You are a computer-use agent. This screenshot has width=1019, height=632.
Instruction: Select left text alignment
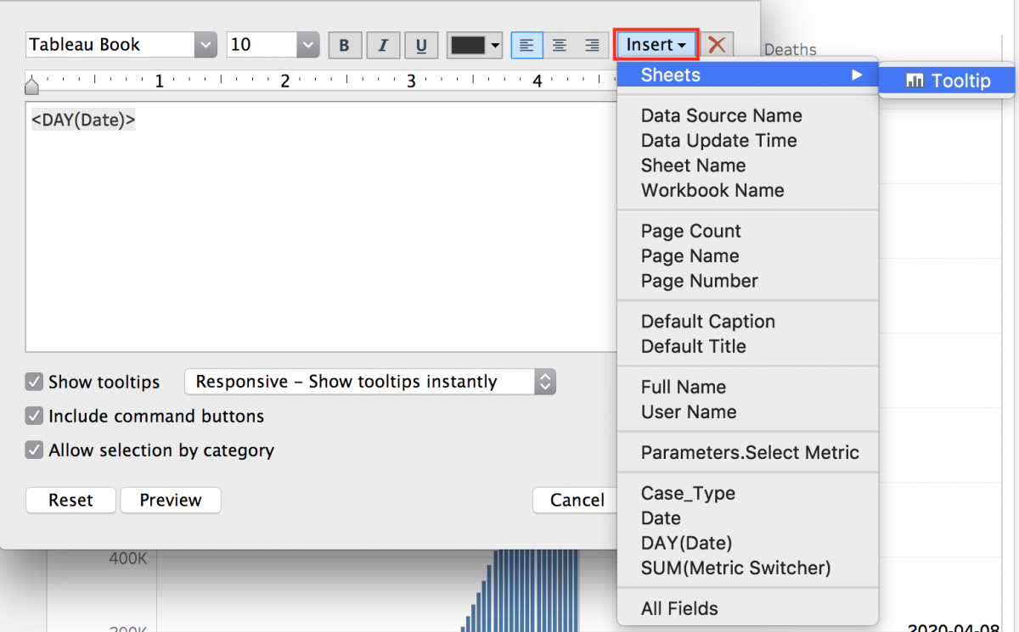(526, 44)
